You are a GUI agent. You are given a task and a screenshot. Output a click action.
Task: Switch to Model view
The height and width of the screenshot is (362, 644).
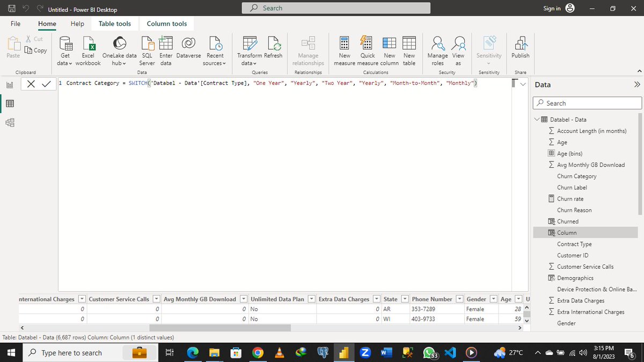point(10,123)
